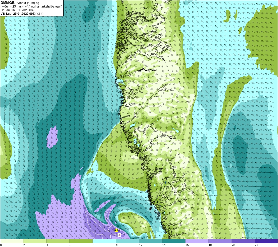Click the 12–14 m/s teal legend swatch
The height and width of the screenshot is (247, 278).
(150, 241)
